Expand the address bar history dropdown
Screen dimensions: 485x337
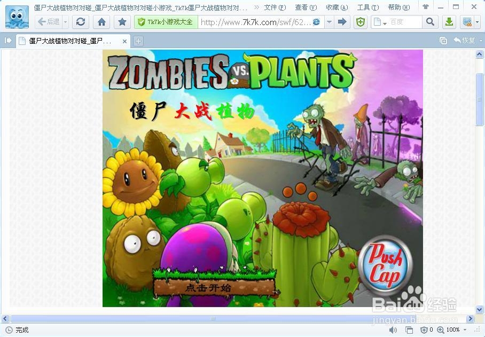[x=330, y=22]
